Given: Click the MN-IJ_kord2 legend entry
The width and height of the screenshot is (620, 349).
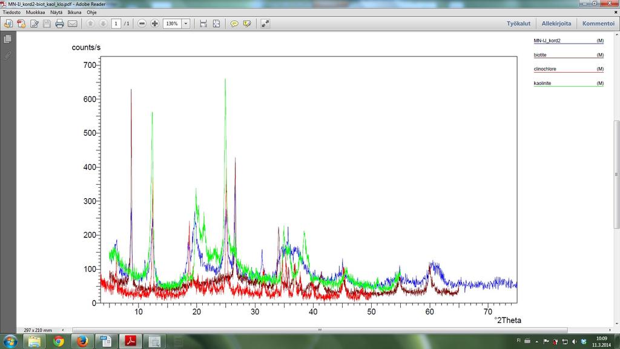Looking at the screenshot, I should pyautogui.click(x=568, y=41).
